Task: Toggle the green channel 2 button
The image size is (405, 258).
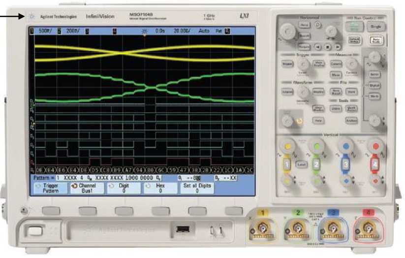Action: [317, 164]
